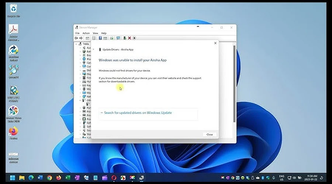The width and height of the screenshot is (332, 184).
Task: Select the Monitors icon in the device tree
Action: tap(84, 93)
